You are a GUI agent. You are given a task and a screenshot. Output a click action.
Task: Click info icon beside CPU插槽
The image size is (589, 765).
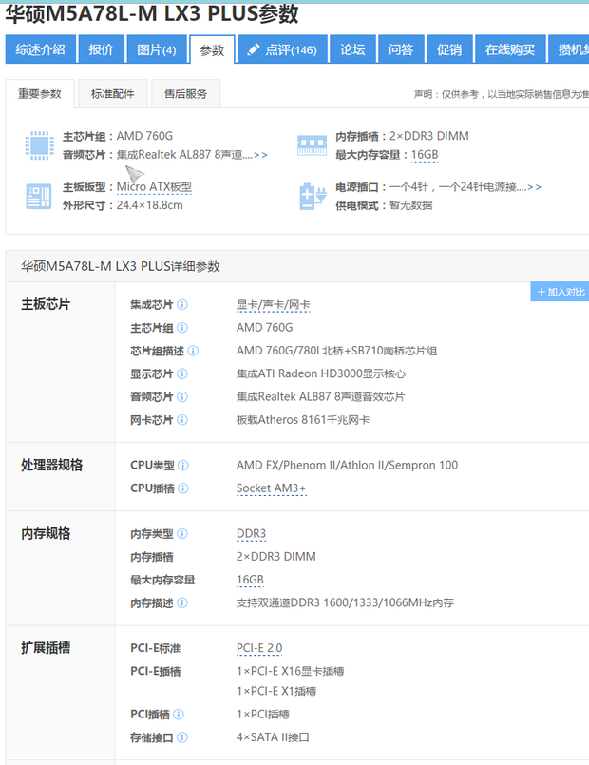coord(183,488)
